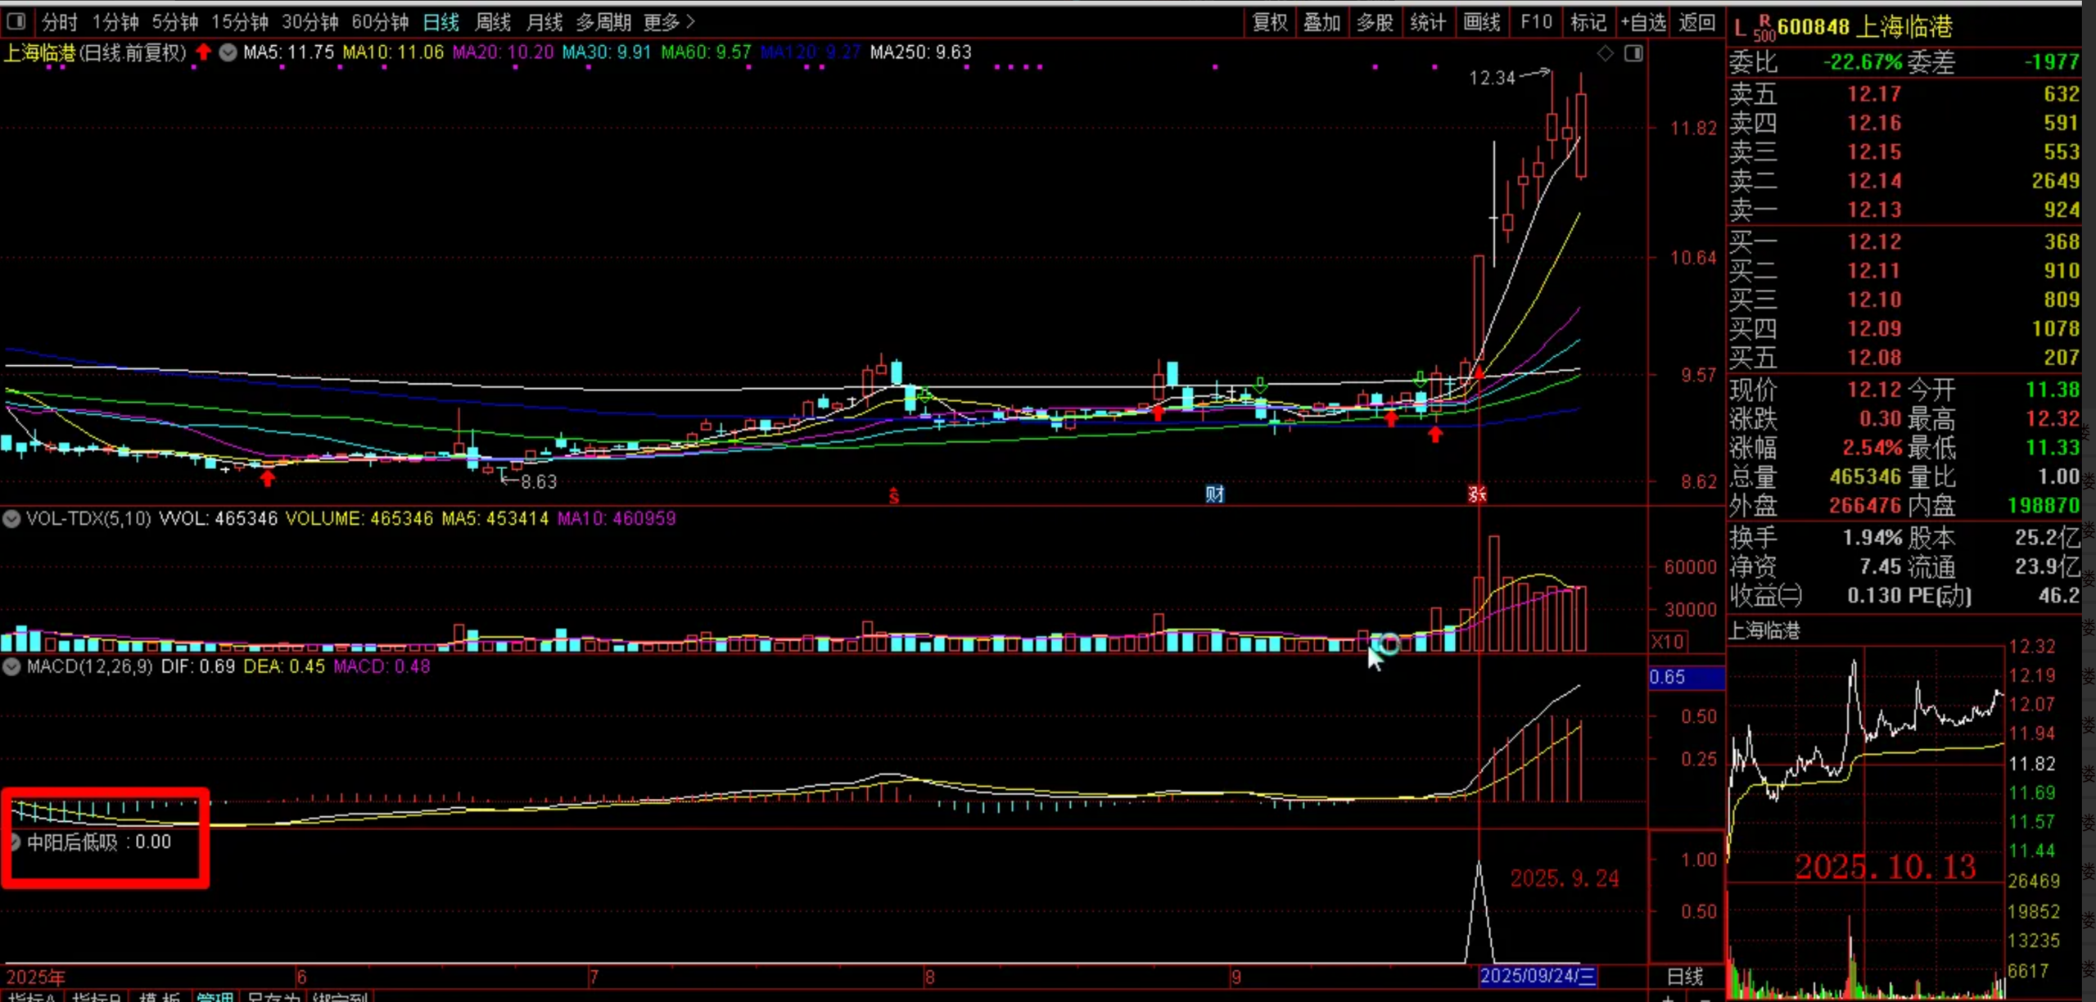Switch to the 60分钟 period tab
The height and width of the screenshot is (1002, 2096).
pos(380,22)
